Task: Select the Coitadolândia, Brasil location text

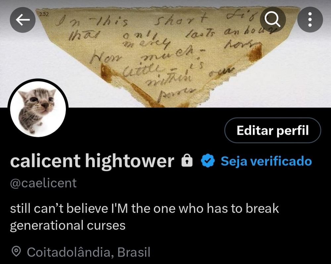Action: 89,252
